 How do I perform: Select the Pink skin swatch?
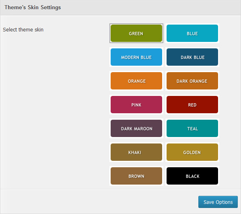pos(136,105)
